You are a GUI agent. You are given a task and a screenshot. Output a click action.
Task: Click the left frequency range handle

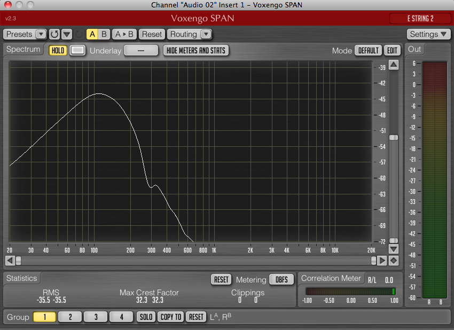19,261
